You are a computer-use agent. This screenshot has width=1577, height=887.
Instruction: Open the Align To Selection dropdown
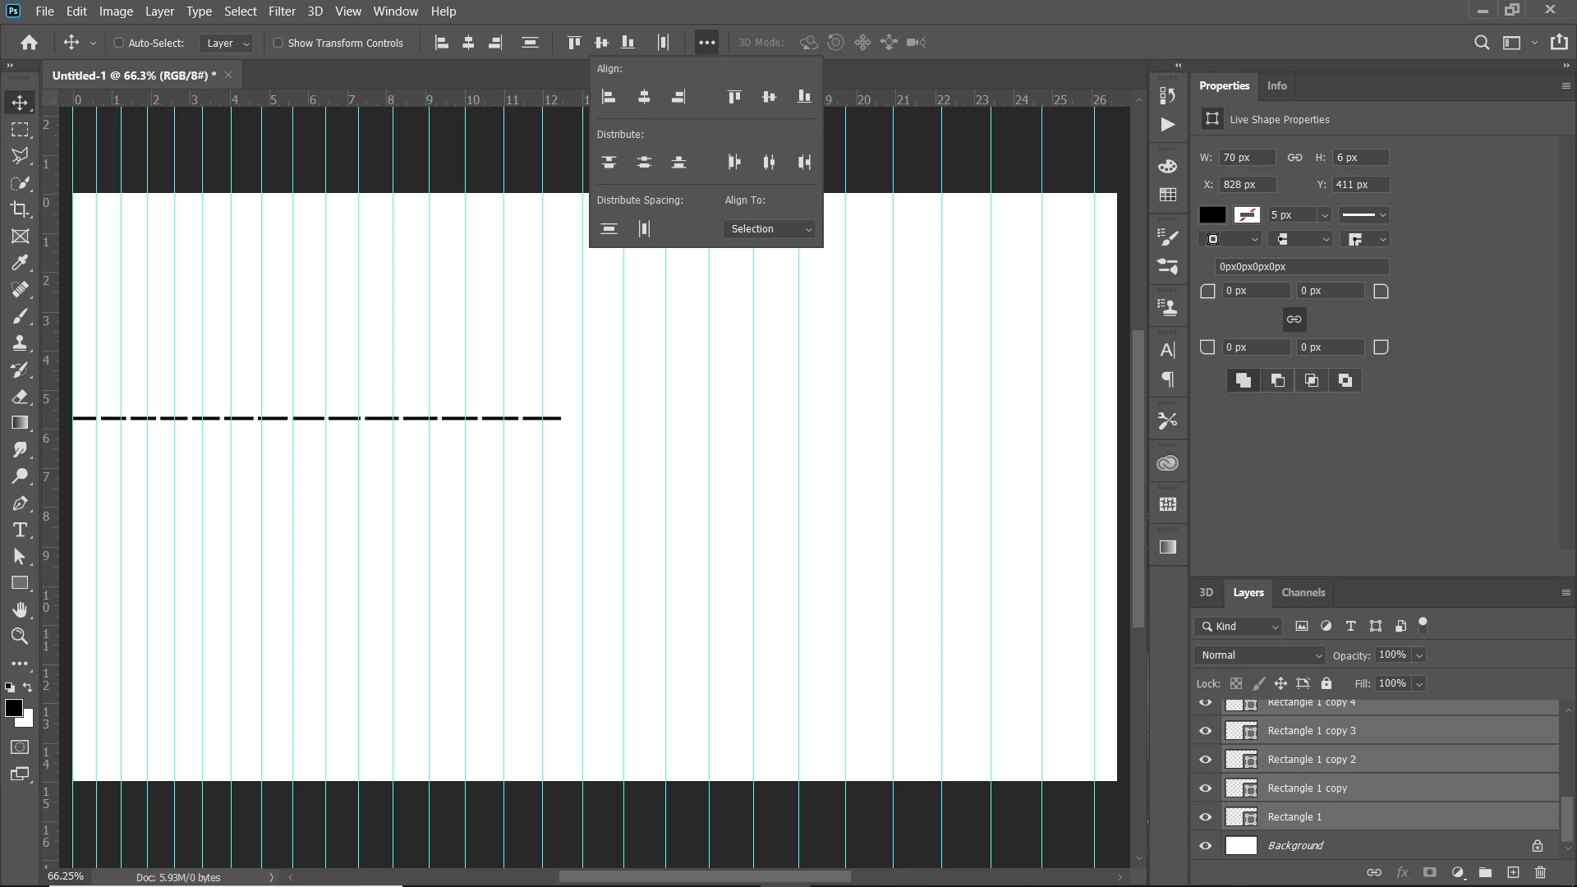coord(770,229)
